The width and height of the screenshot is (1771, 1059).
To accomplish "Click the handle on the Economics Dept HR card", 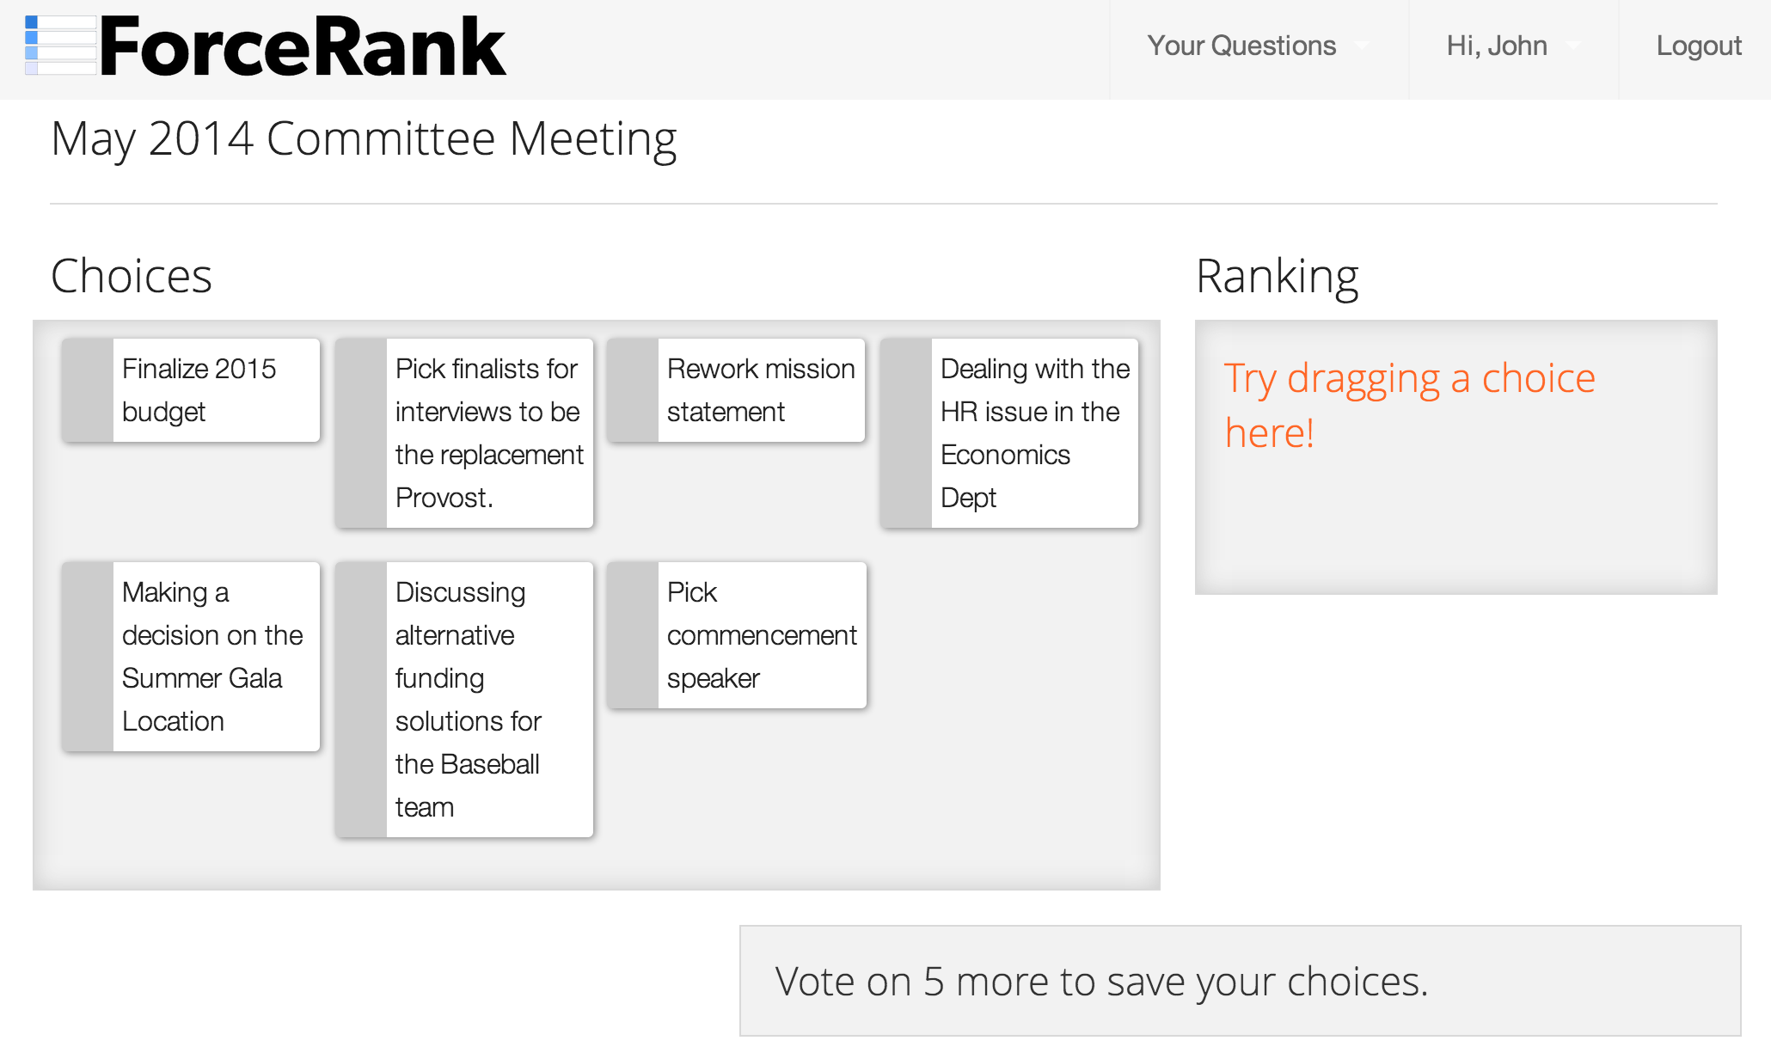I will coord(906,433).
